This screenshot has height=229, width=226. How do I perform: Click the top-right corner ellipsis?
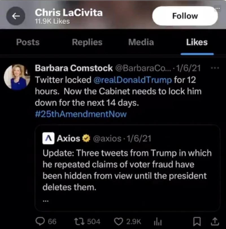(217, 8)
